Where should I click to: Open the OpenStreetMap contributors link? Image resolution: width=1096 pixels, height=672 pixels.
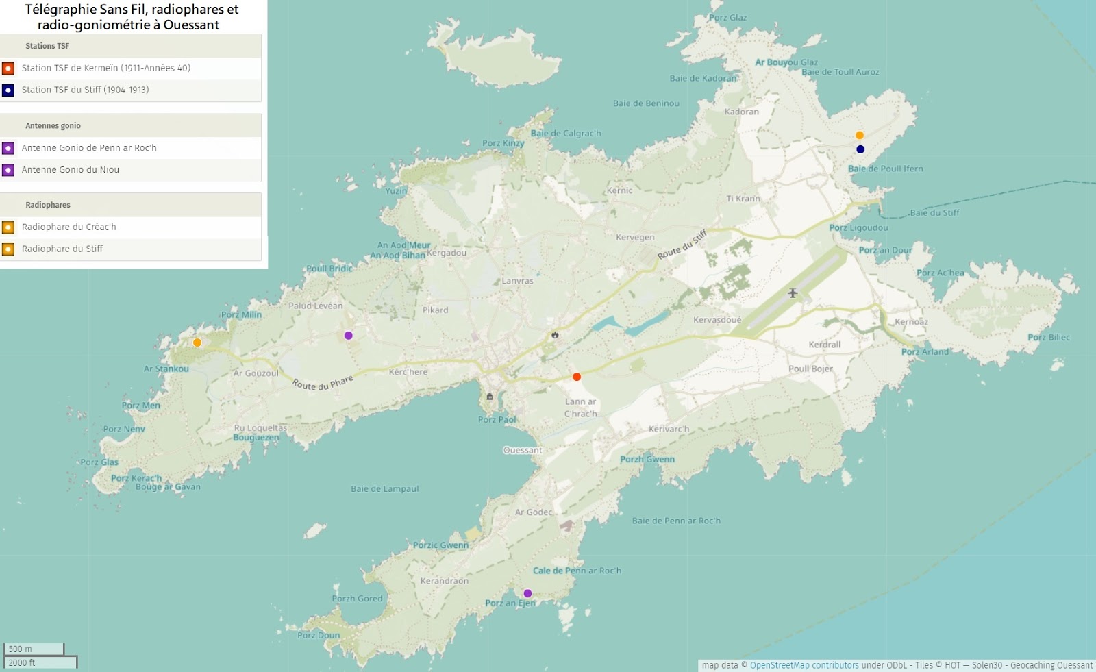[x=804, y=665]
